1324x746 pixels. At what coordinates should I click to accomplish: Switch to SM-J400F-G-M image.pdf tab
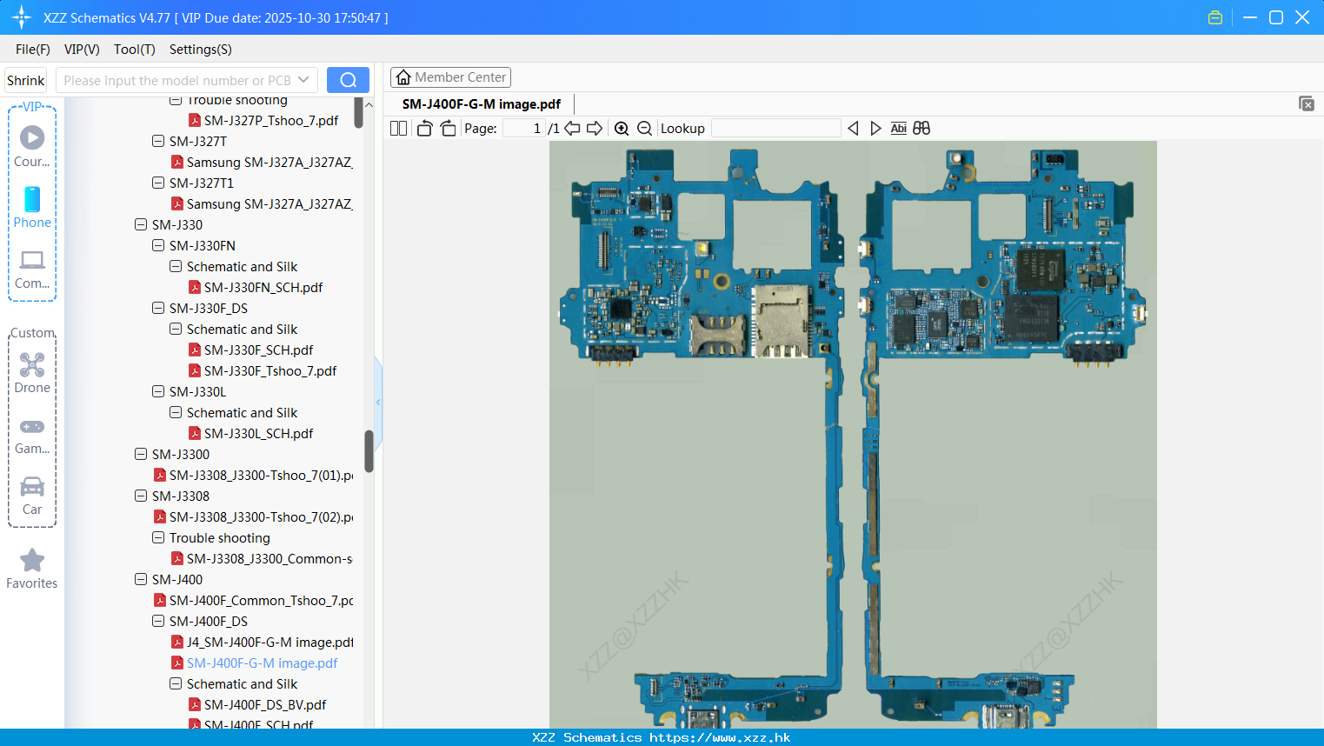[x=482, y=103]
